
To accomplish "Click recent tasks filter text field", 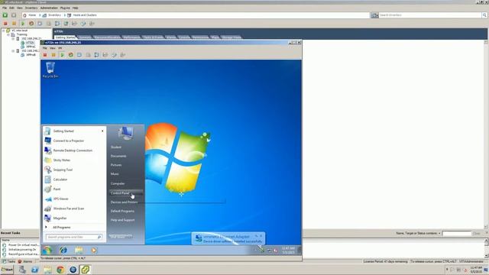I will 457,233.
